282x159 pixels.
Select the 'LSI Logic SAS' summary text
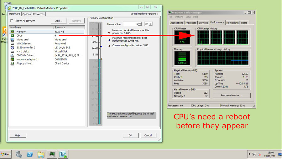tap(62, 48)
